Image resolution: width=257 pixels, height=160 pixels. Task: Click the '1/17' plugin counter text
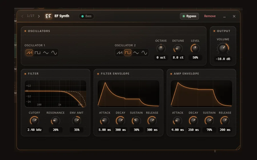point(31,16)
